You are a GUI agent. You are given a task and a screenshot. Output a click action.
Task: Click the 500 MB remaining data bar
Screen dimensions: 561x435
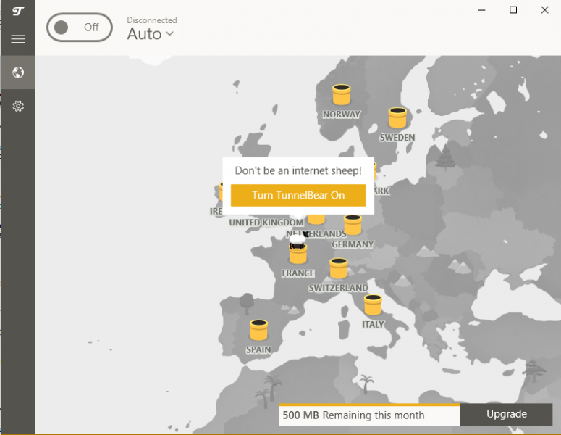[x=369, y=415]
